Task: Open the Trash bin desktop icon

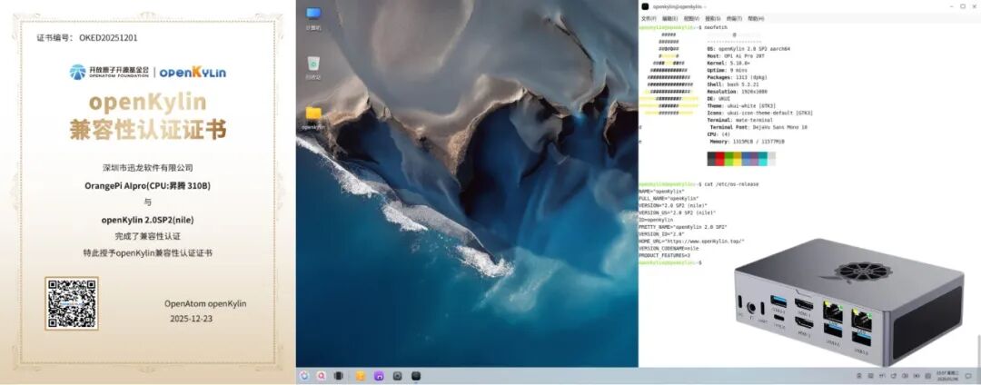Action: coord(313,64)
